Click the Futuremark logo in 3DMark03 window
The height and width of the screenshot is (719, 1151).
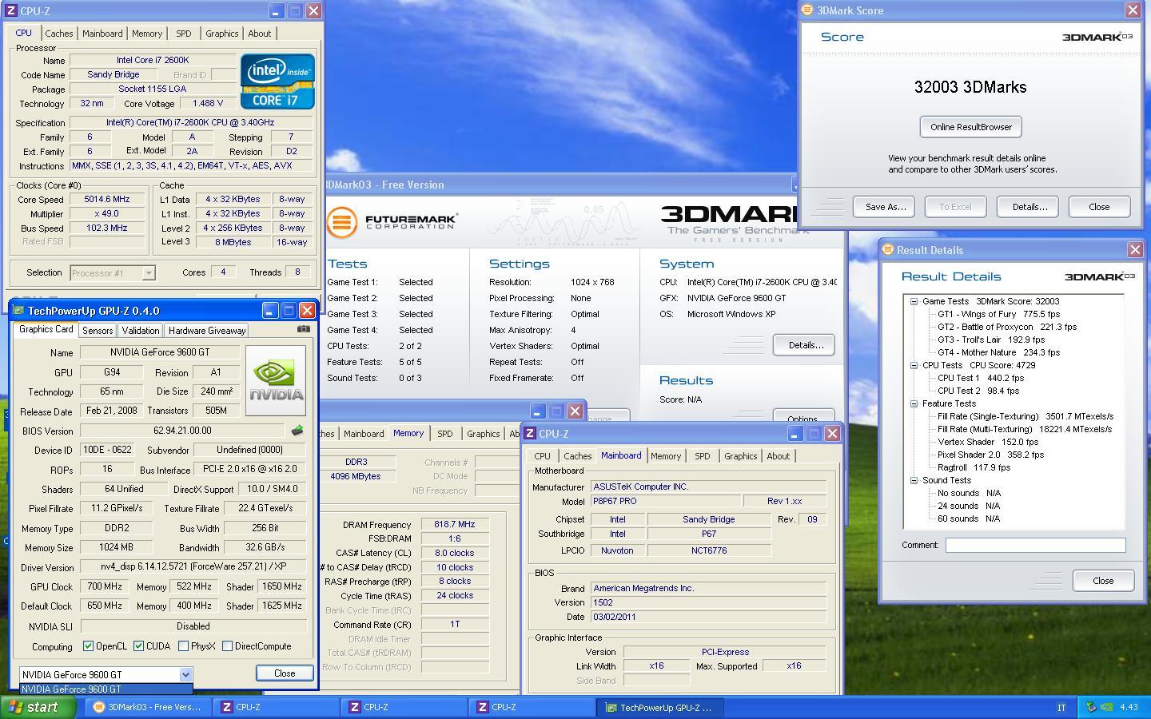(x=392, y=221)
